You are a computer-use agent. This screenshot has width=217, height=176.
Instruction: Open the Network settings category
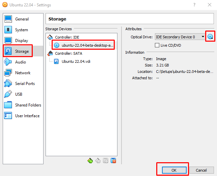23,73
